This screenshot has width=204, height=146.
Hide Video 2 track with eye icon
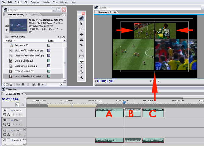(5, 110)
